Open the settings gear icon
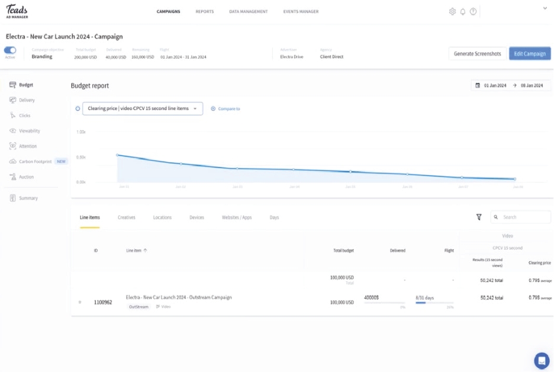This screenshot has height=373, width=554. [x=453, y=12]
